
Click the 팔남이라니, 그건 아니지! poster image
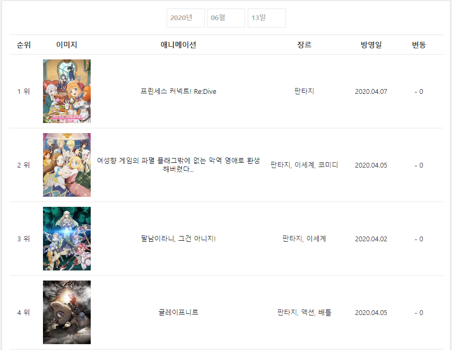[x=67, y=239]
